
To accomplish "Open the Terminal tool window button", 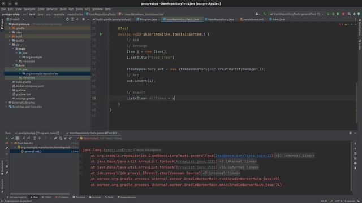I will pos(79,197).
